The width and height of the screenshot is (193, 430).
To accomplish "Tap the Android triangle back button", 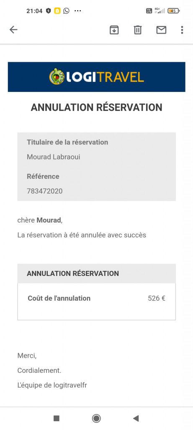I will (136, 418).
